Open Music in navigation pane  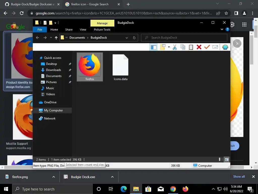pyautogui.click(x=50, y=88)
